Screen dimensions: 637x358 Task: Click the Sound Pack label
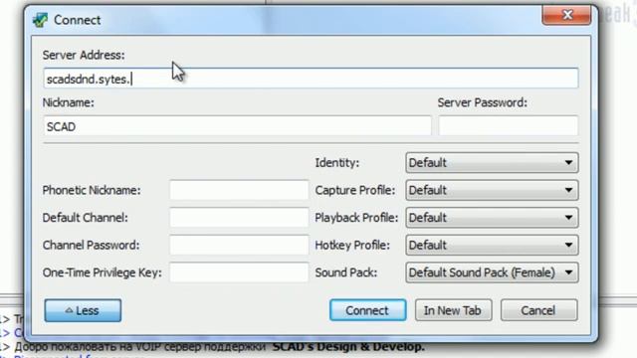point(346,272)
